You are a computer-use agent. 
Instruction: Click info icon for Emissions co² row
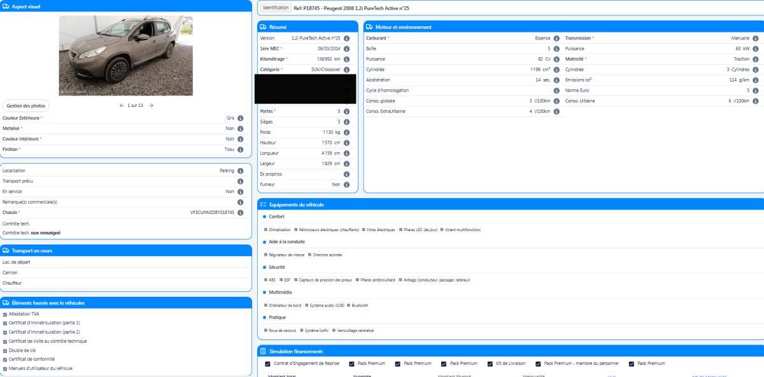click(x=756, y=80)
